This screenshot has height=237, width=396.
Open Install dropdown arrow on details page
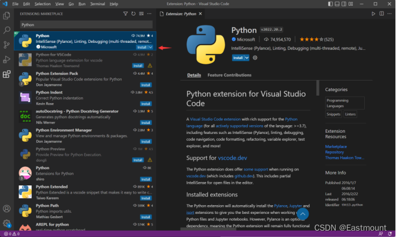(x=247, y=58)
